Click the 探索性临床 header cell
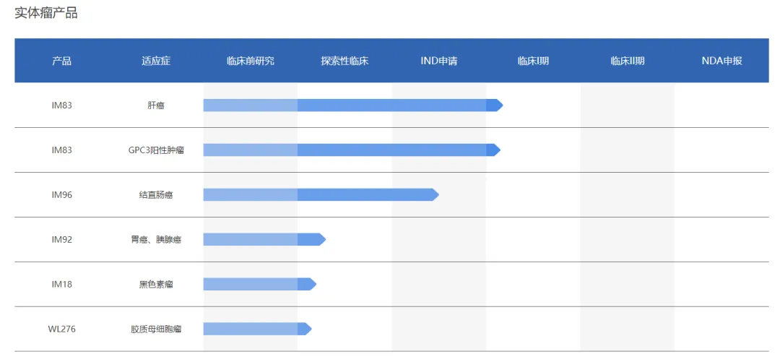Screen dimensions: 780x362 click(x=344, y=61)
